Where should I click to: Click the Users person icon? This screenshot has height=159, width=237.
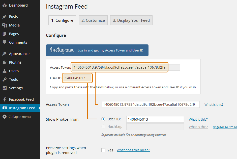[5, 71]
